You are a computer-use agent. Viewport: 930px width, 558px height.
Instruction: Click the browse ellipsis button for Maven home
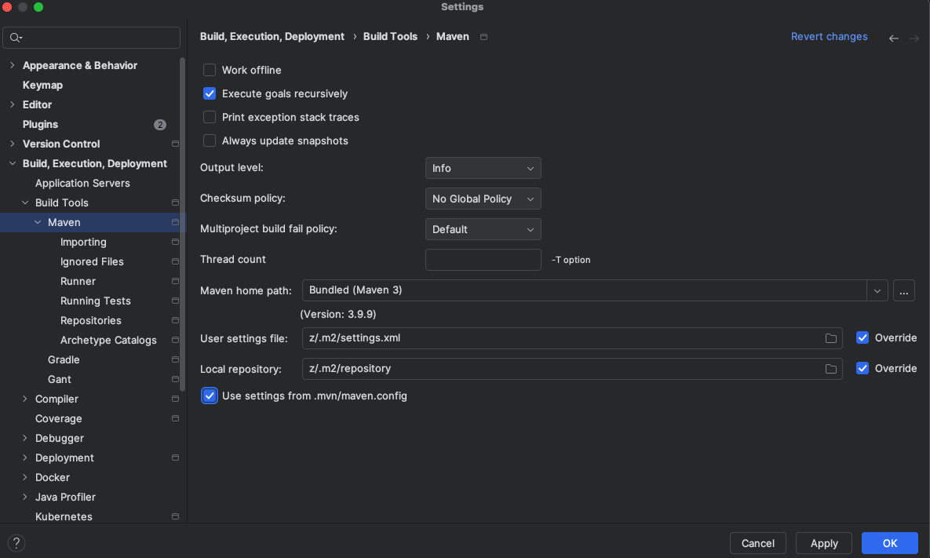point(903,290)
